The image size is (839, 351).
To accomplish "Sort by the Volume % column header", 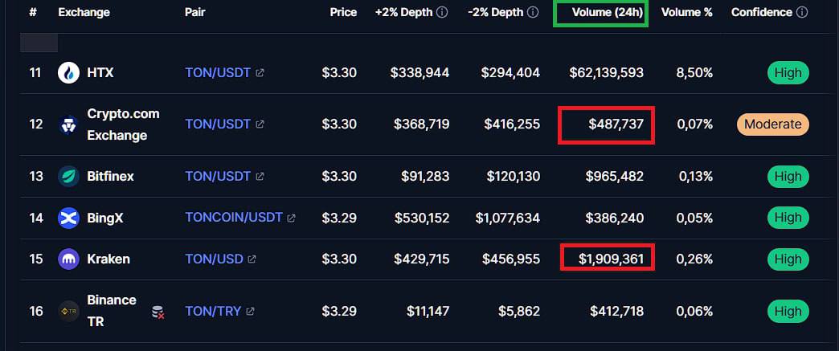I will pyautogui.click(x=687, y=12).
